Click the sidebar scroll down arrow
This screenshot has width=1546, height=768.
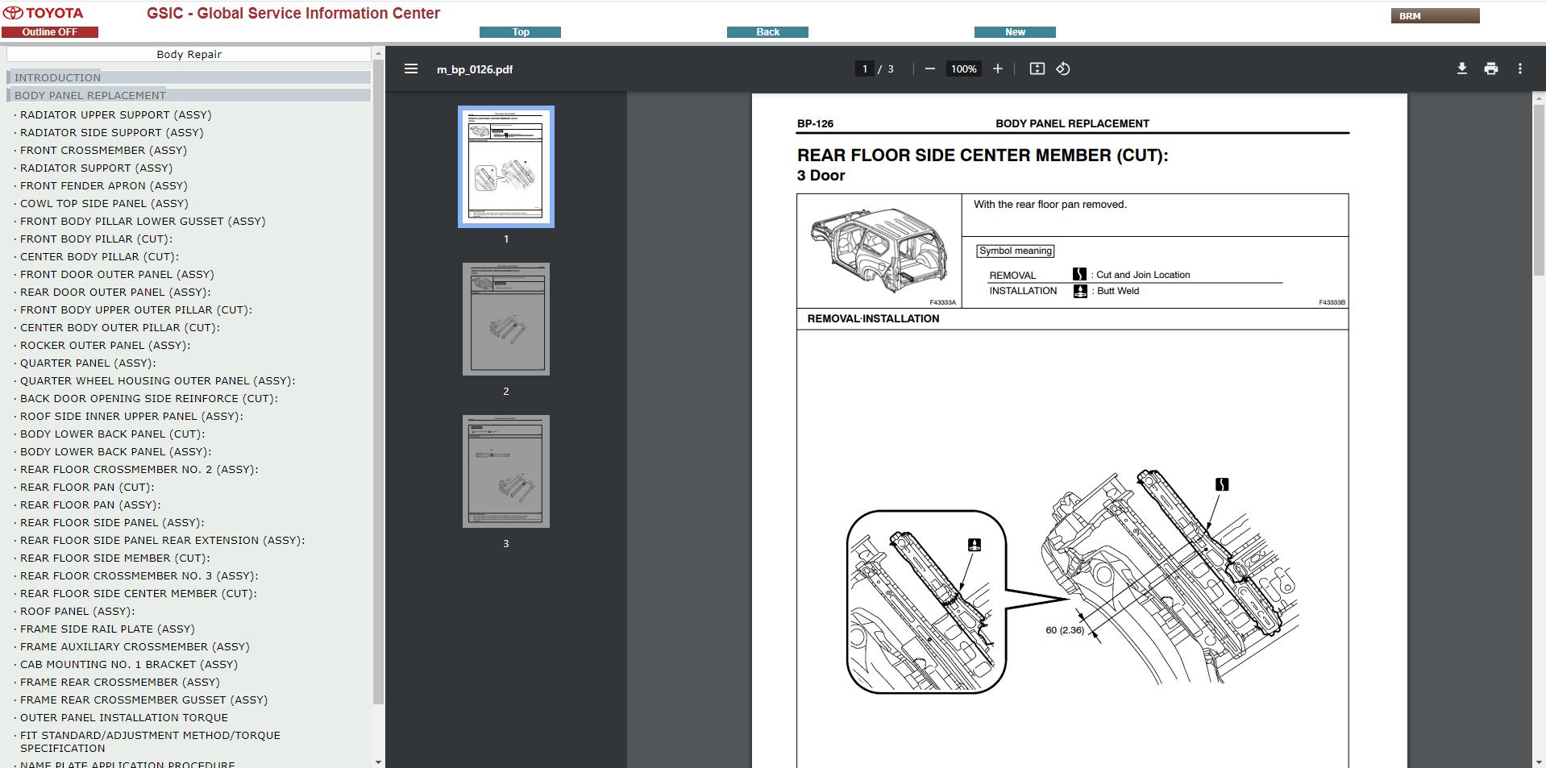(378, 762)
